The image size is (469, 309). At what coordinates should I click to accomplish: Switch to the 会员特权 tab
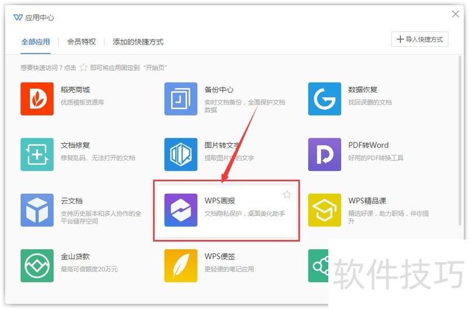coord(81,42)
